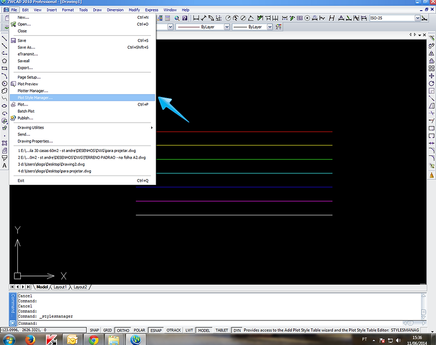Toggle DYN dynamic input

[x=237, y=330]
